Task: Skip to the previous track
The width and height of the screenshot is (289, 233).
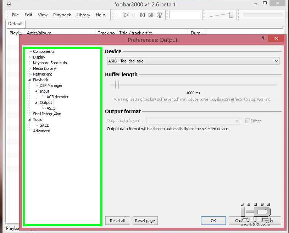Action: click(143, 15)
